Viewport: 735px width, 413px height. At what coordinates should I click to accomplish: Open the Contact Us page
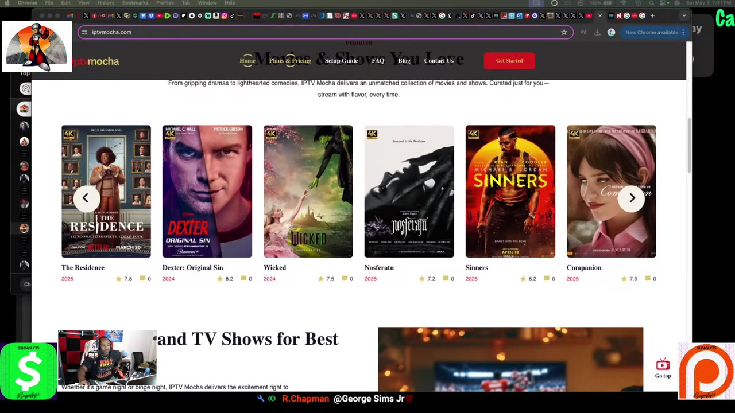pyautogui.click(x=439, y=61)
